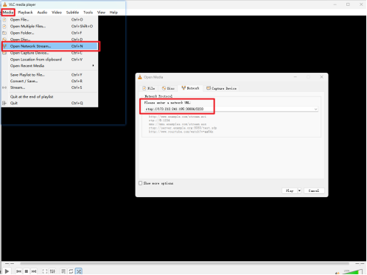Choose Convert / Save... entry
This screenshot has height=275, width=367.
[x=50, y=81]
